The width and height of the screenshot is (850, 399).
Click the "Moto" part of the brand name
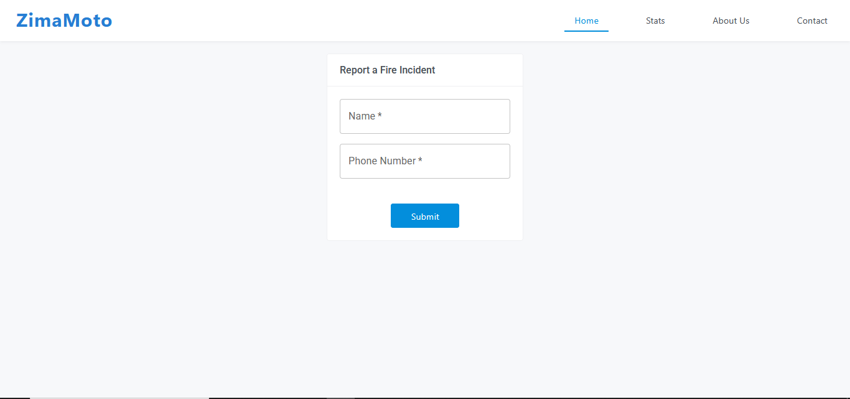tap(88, 21)
